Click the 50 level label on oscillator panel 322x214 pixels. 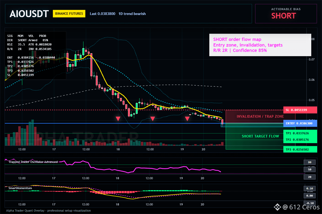point(309,170)
